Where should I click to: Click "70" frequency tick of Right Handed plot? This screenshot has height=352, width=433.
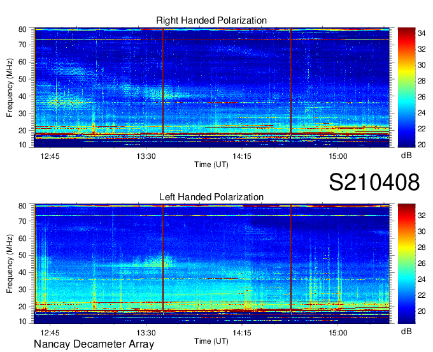coord(22,45)
